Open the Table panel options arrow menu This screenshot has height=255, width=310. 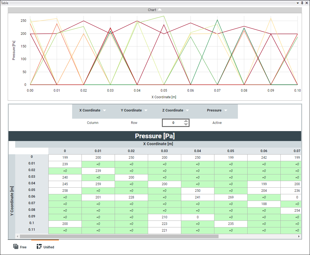coord(298,3)
